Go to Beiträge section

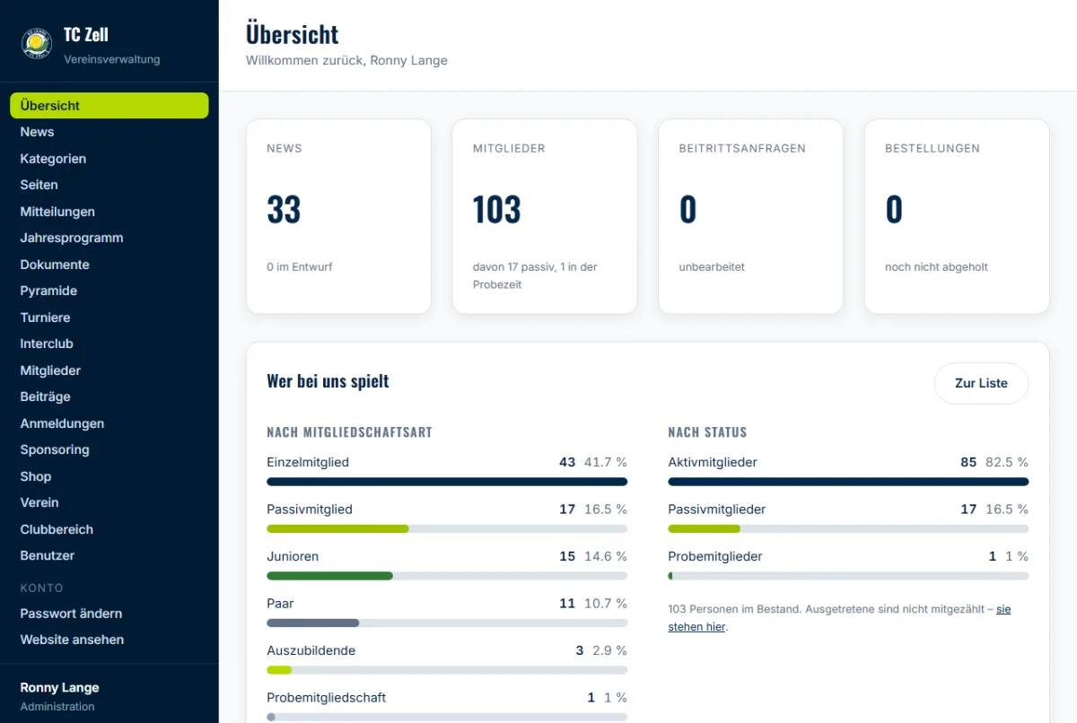point(109,396)
